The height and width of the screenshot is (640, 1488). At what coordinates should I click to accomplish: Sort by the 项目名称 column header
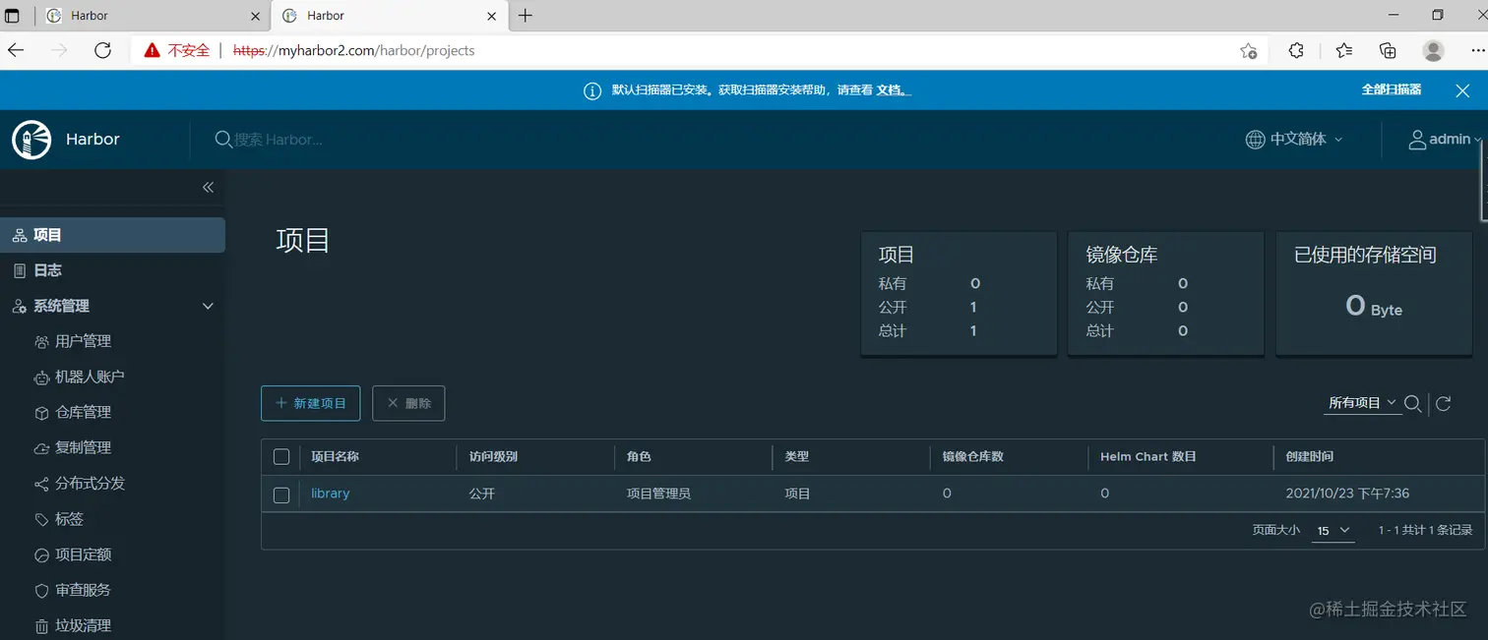[x=335, y=457]
